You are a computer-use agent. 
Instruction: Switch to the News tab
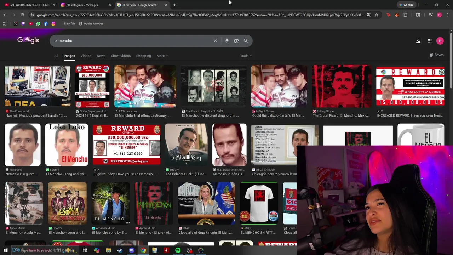click(101, 56)
